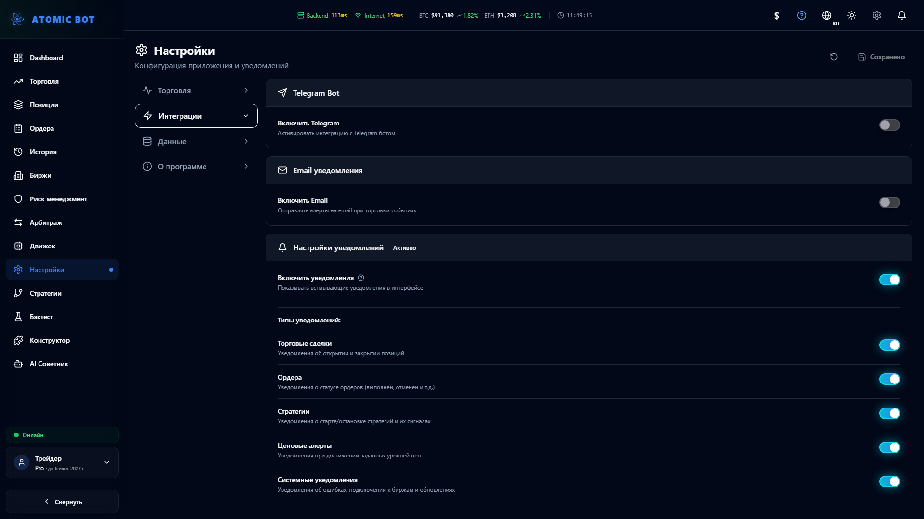Open Риск менеджмент page

62,199
